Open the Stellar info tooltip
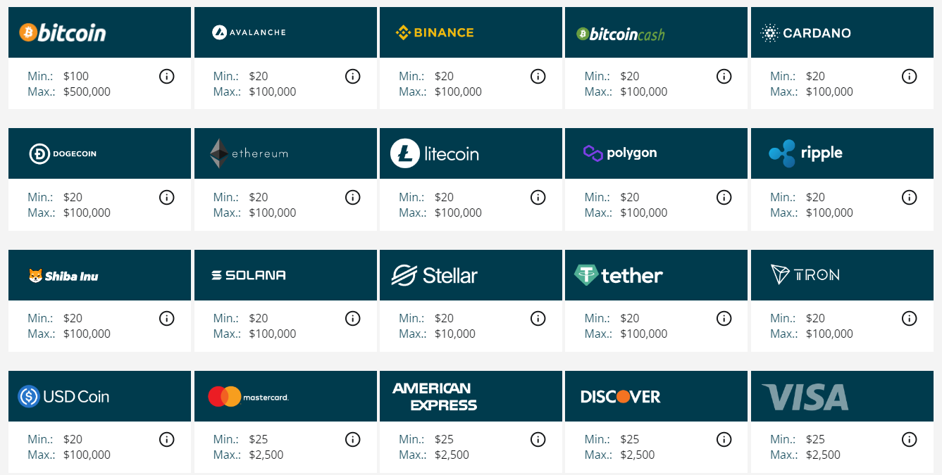Image resolution: width=942 pixels, height=475 pixels. (538, 318)
